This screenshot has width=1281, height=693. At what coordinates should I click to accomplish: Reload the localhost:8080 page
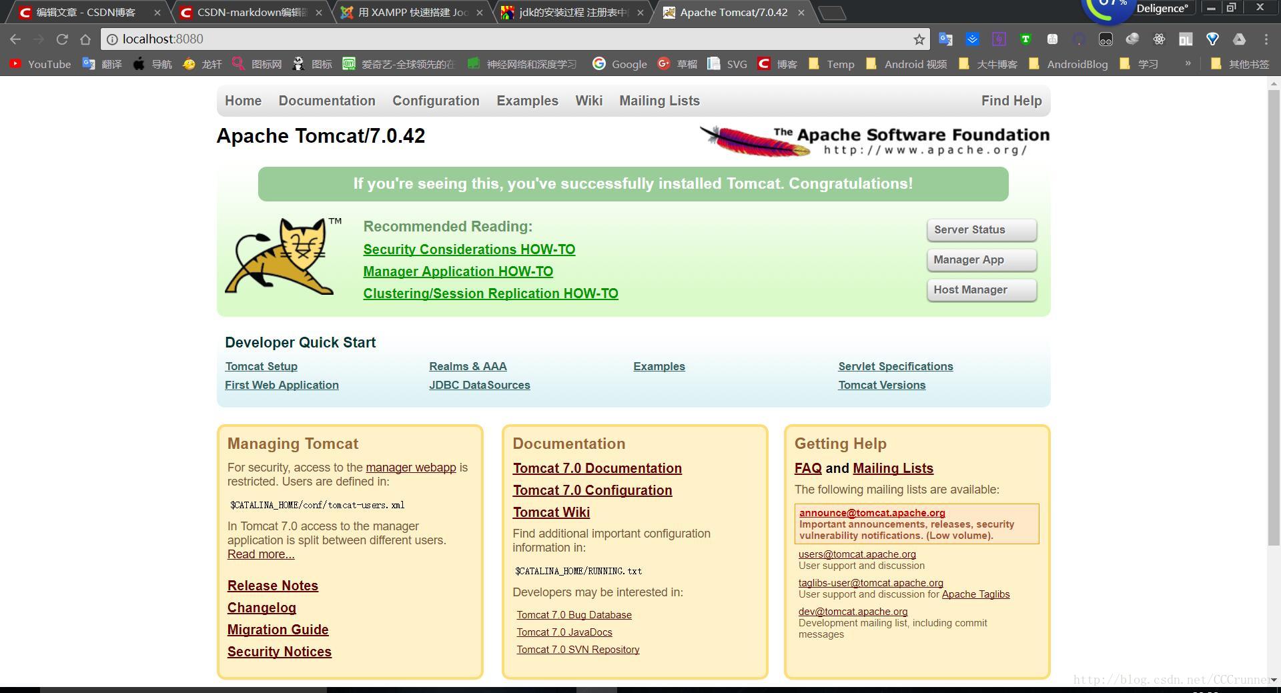pos(62,39)
